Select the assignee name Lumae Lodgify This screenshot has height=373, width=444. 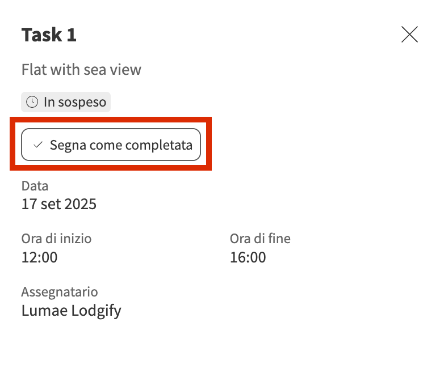coord(71,311)
